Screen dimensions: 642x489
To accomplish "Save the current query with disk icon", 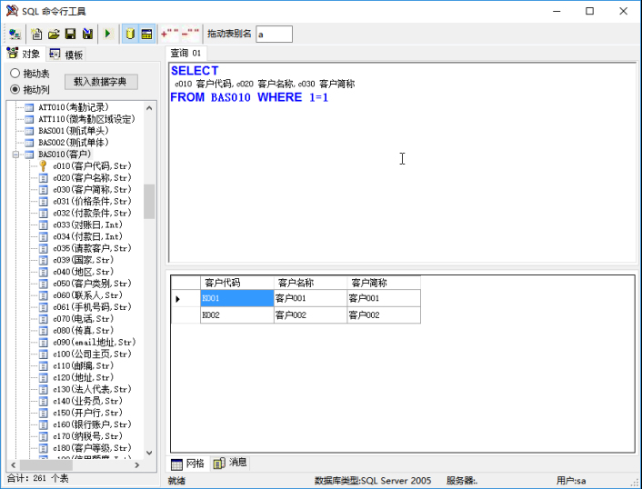I will coord(70,34).
